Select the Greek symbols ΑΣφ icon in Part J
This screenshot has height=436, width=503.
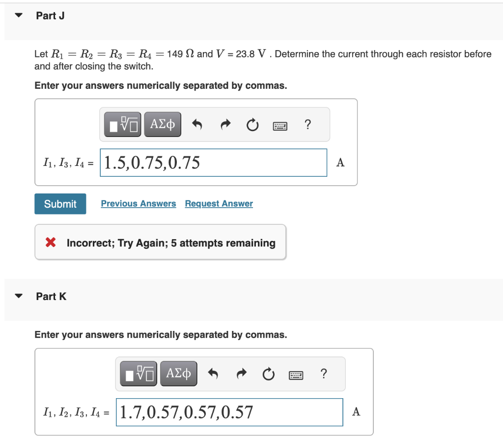163,124
